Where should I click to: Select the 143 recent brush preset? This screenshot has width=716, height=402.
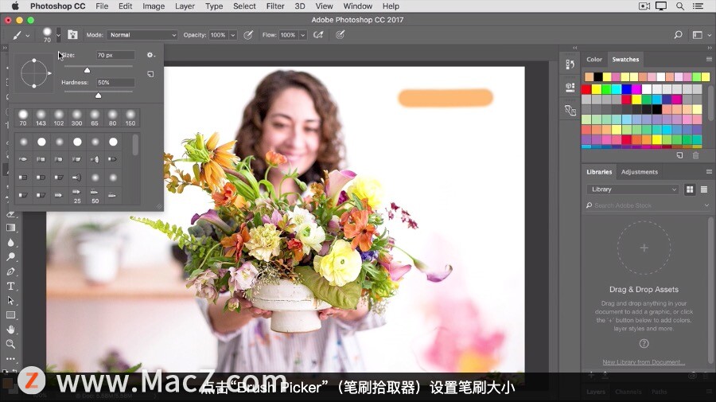point(41,118)
